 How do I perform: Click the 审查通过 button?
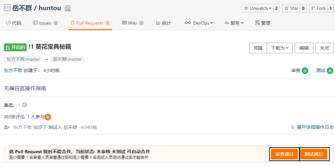(285, 154)
